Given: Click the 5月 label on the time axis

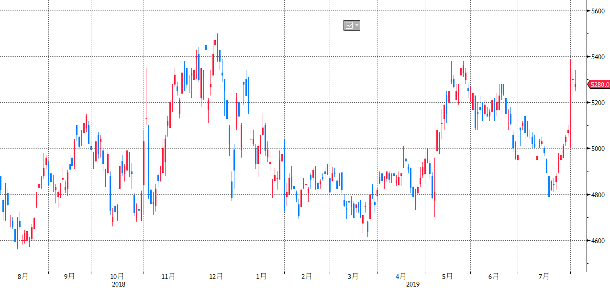Looking at the screenshot, I should point(447,276).
